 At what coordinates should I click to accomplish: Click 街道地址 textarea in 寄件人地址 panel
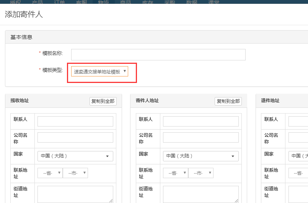point(201,194)
